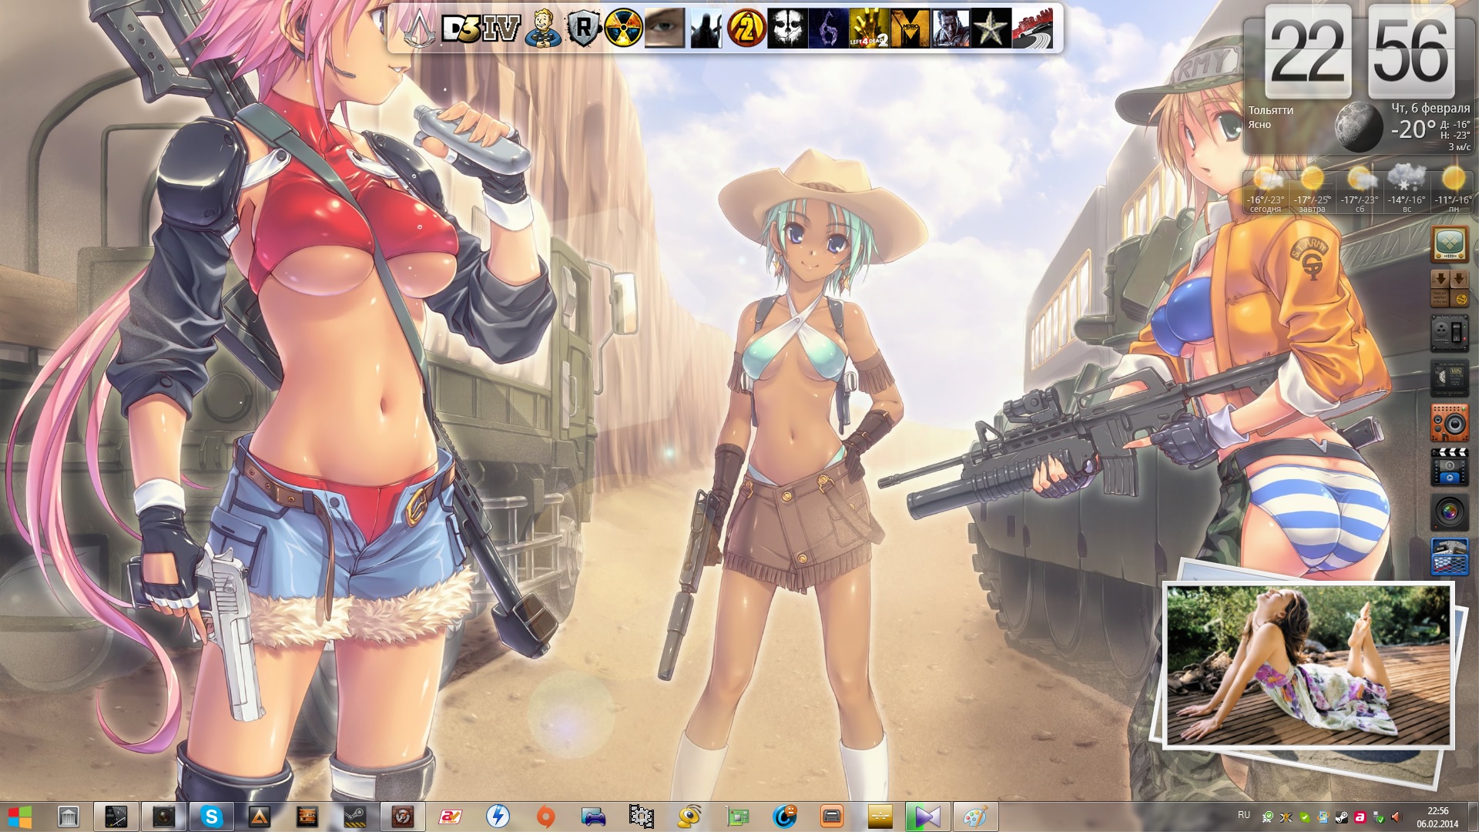The image size is (1482, 835).
Task: Open the red and white AV logo taskbar icon
Action: tap(451, 818)
